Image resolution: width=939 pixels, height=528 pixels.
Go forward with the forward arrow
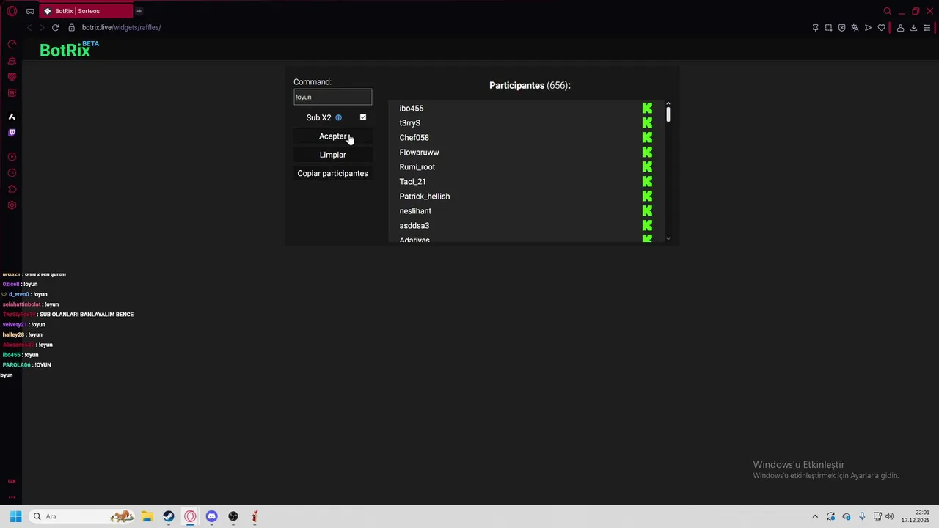(42, 27)
